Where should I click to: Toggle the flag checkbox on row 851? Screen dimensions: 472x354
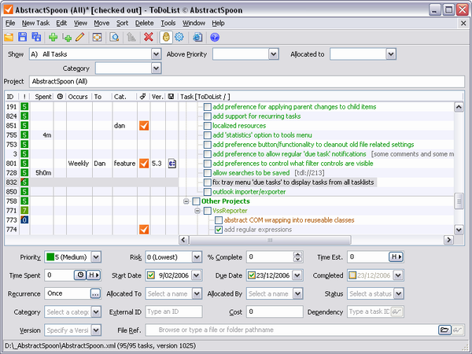(144, 126)
